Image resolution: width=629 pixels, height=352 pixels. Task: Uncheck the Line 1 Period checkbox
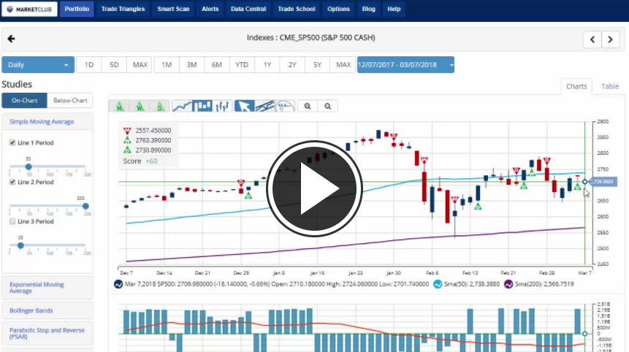(x=12, y=142)
